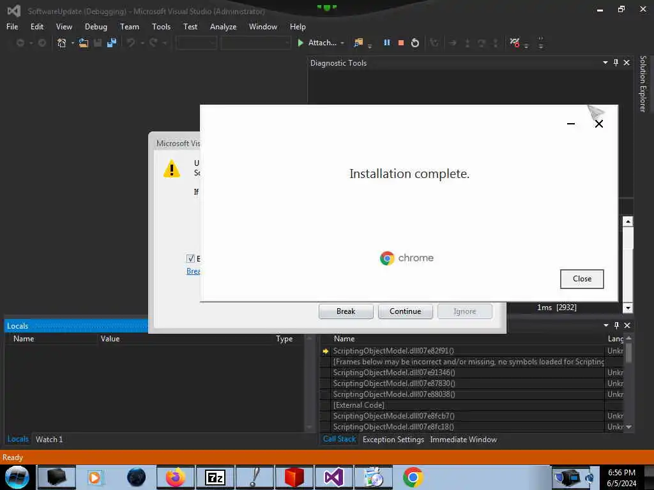This screenshot has height=490, width=654.
Task: Open the Analyze menu
Action: point(223,27)
